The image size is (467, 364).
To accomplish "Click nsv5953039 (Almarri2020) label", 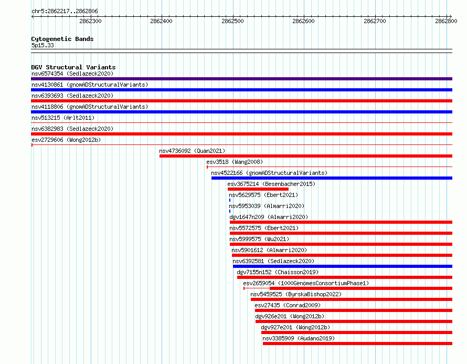I will click(x=267, y=206).
